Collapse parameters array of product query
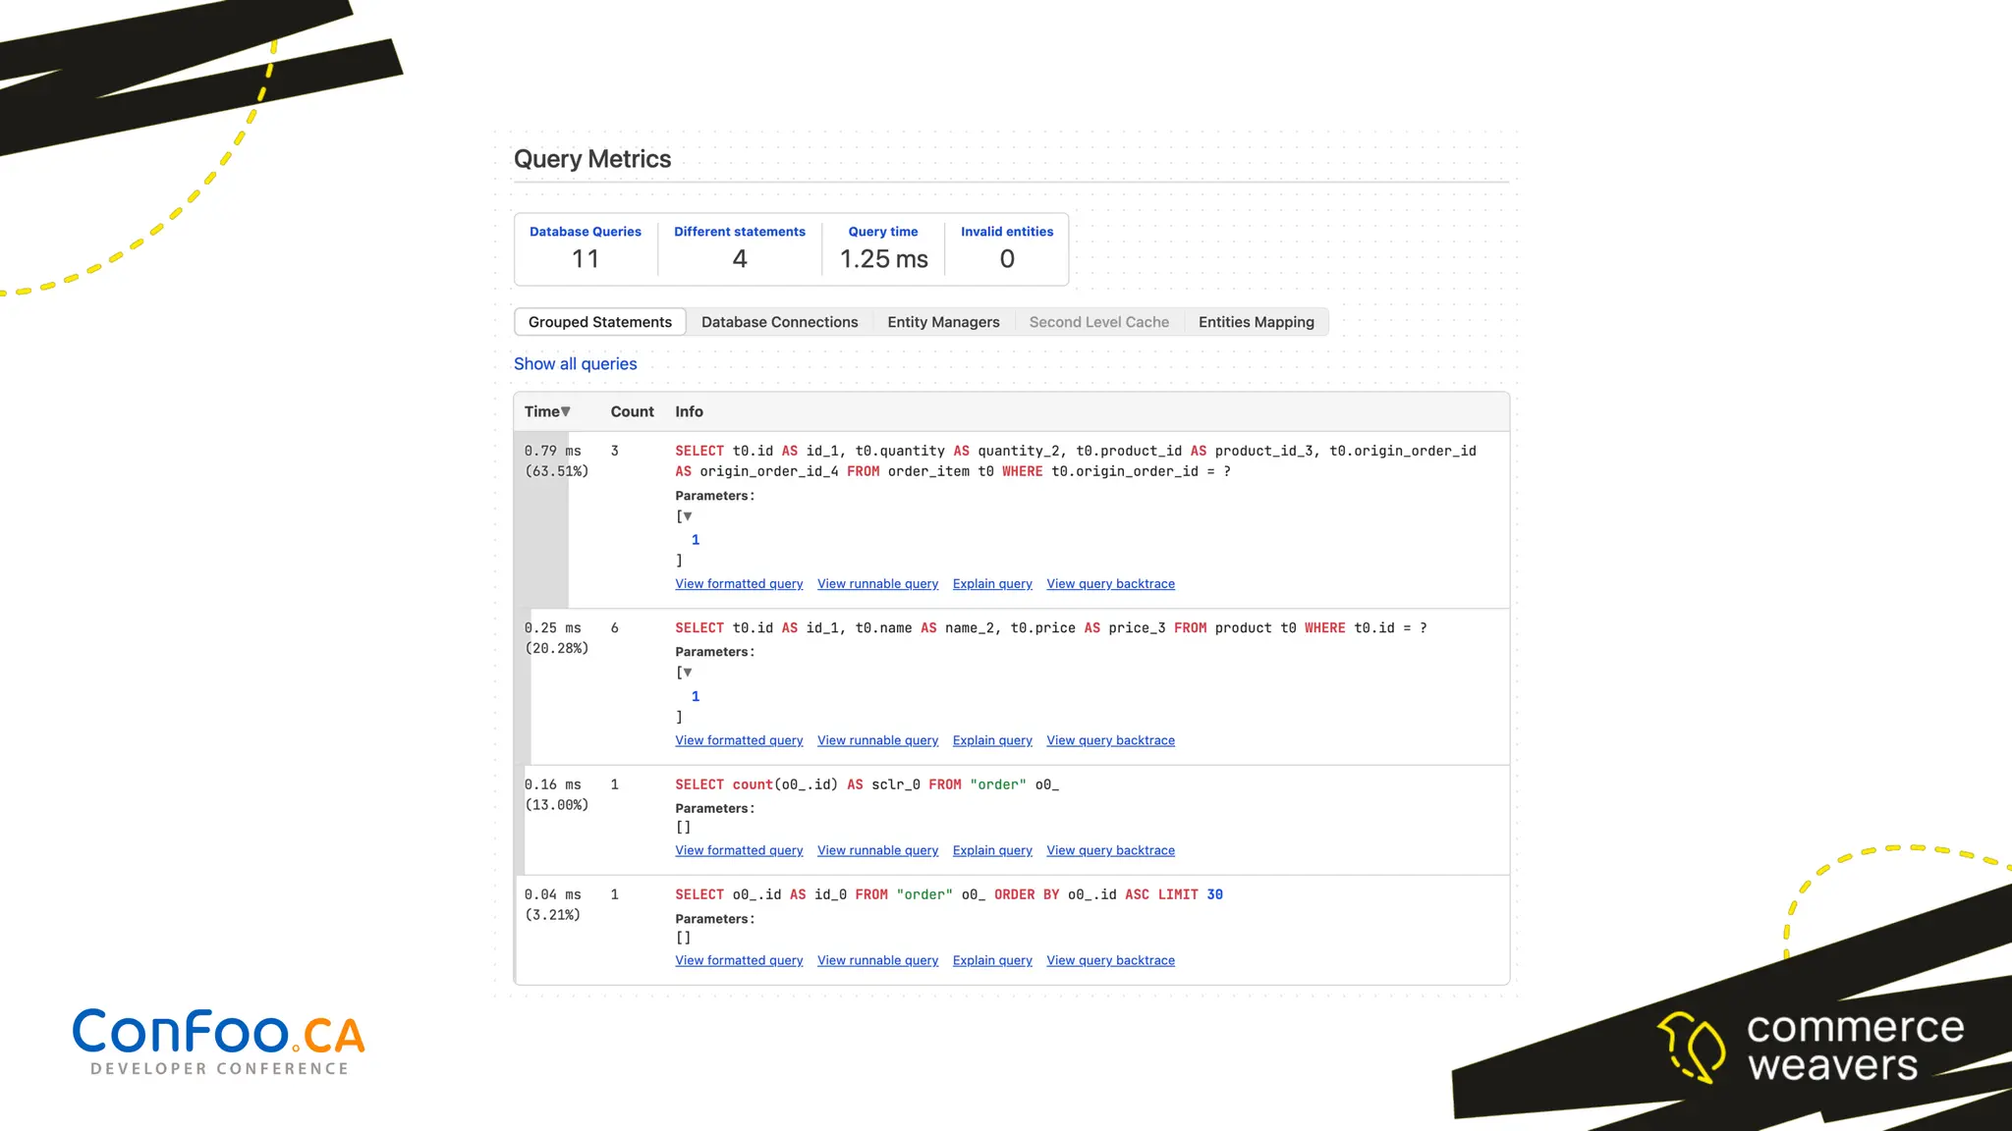Image resolution: width=2012 pixels, height=1131 pixels. (x=687, y=673)
